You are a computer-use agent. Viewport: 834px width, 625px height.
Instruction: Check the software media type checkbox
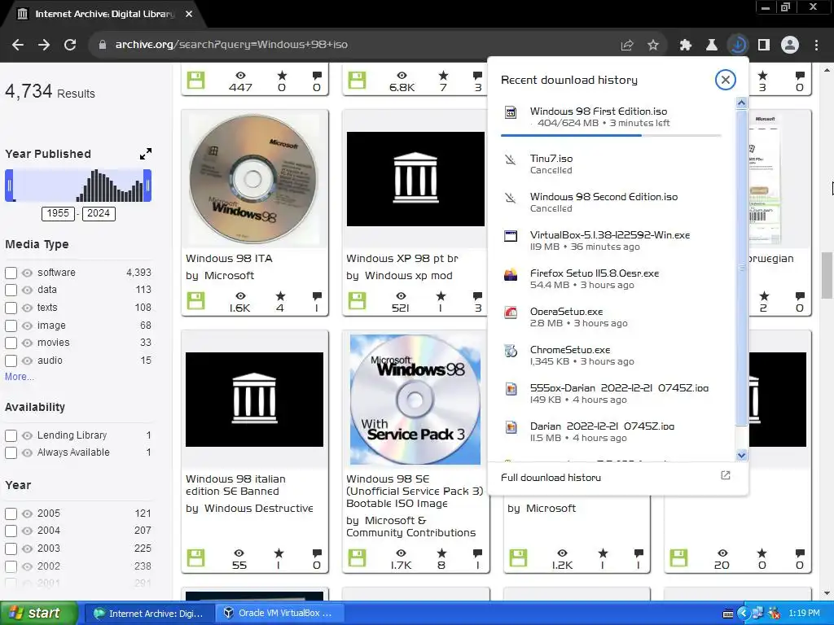click(x=11, y=273)
